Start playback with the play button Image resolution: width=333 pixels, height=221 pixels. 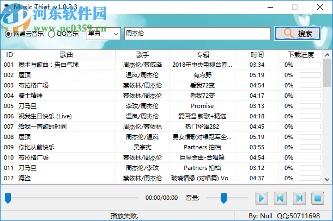click(x=262, y=198)
